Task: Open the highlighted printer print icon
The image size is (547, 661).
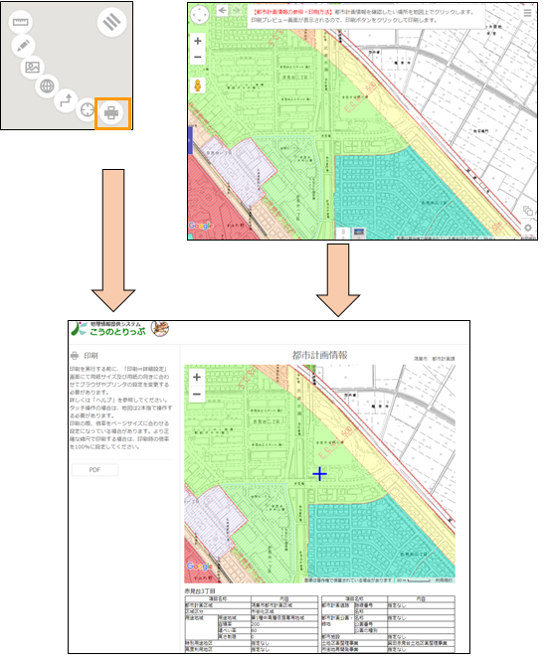Action: point(111,112)
